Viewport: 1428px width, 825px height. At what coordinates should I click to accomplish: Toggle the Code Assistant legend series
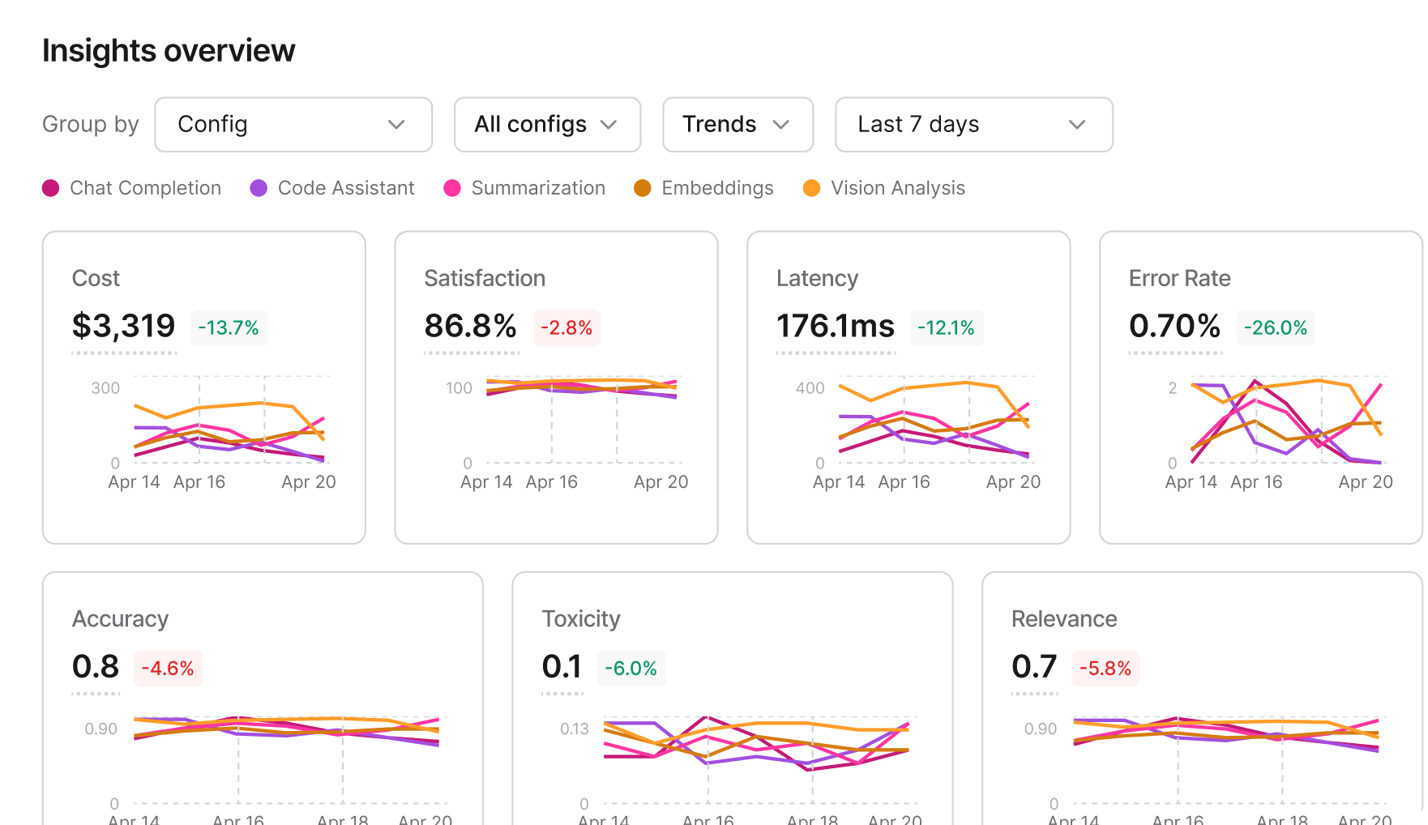point(333,188)
